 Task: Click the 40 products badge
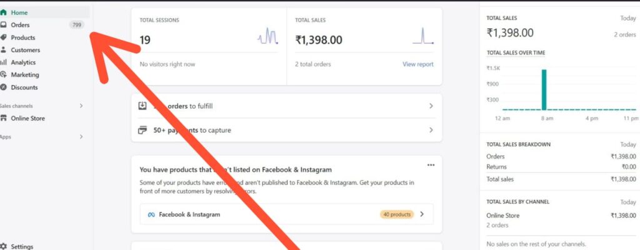click(x=396, y=214)
